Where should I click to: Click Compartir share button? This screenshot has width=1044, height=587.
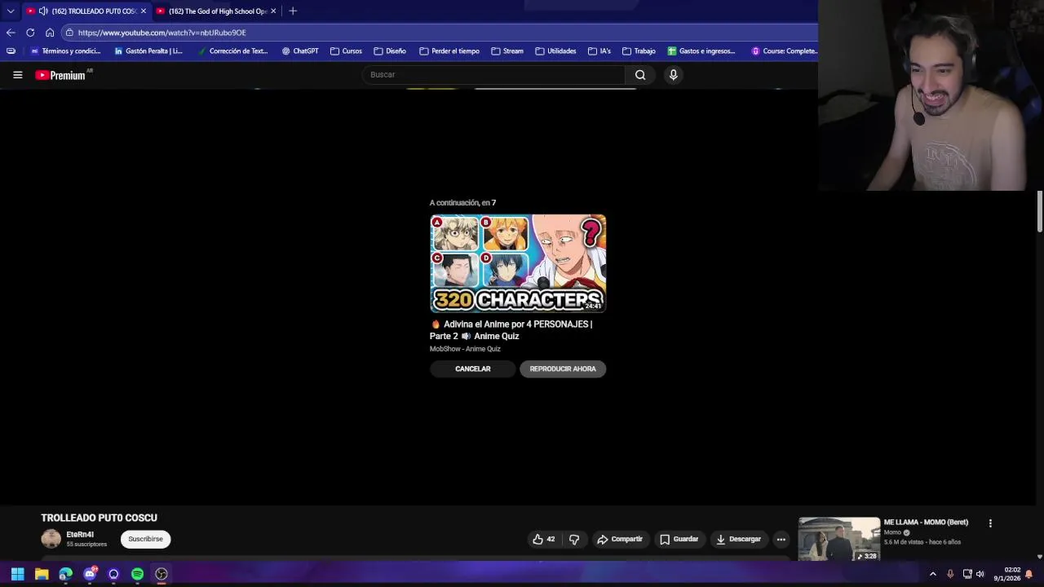point(620,539)
